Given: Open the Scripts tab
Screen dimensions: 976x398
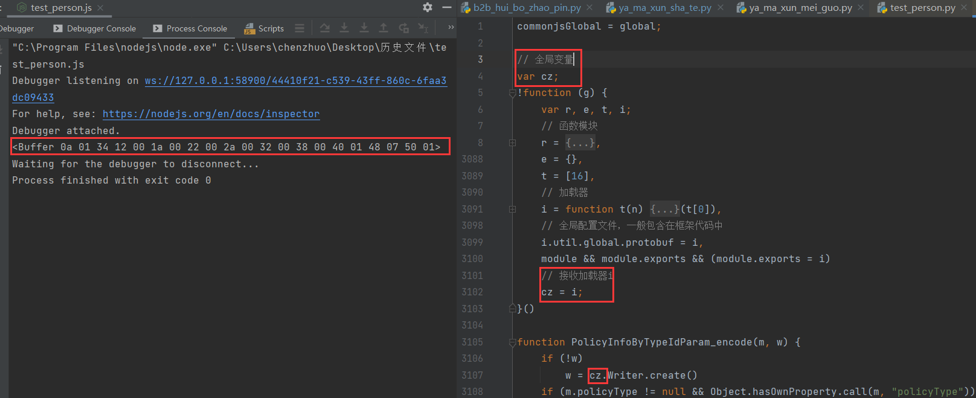Looking at the screenshot, I should pyautogui.click(x=264, y=28).
